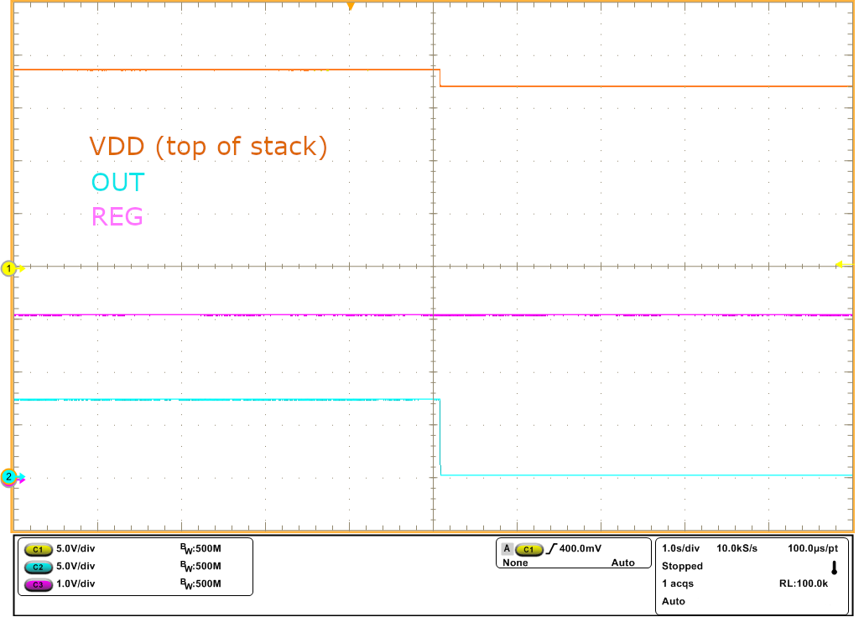Click the rising edge trigger slope symbol

tap(550, 549)
